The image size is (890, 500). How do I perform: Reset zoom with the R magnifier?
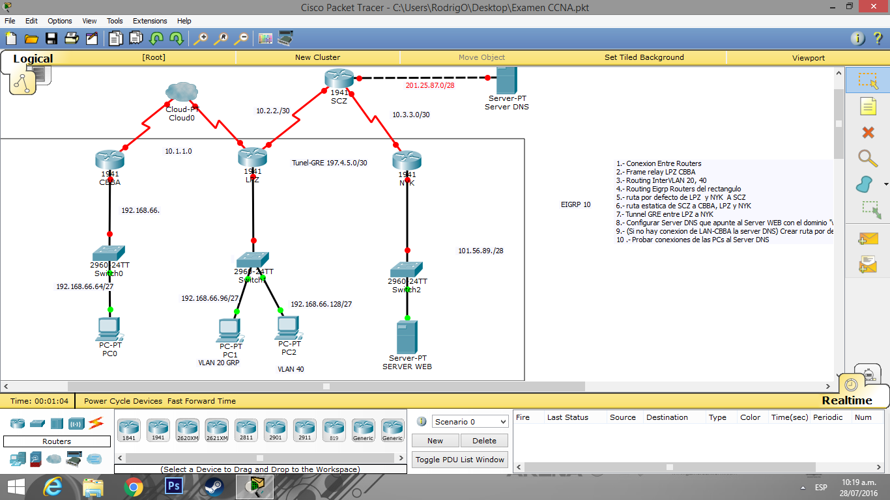(x=221, y=38)
